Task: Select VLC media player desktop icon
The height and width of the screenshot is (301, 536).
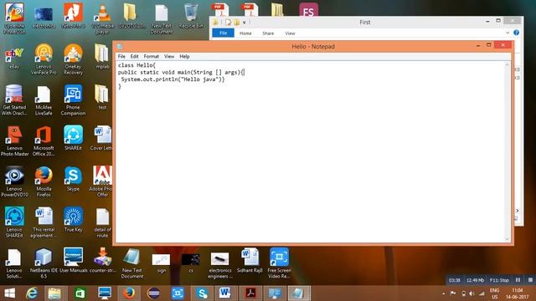Action: tap(102, 18)
